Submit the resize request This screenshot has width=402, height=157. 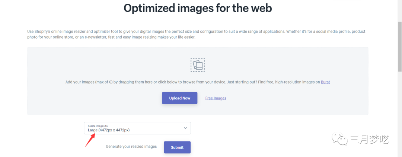click(x=177, y=147)
